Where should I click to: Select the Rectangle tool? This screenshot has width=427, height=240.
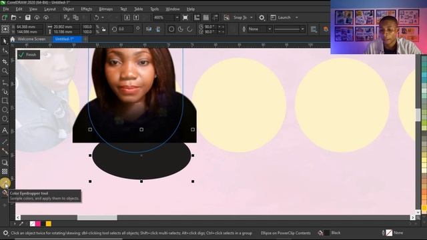point(5,101)
